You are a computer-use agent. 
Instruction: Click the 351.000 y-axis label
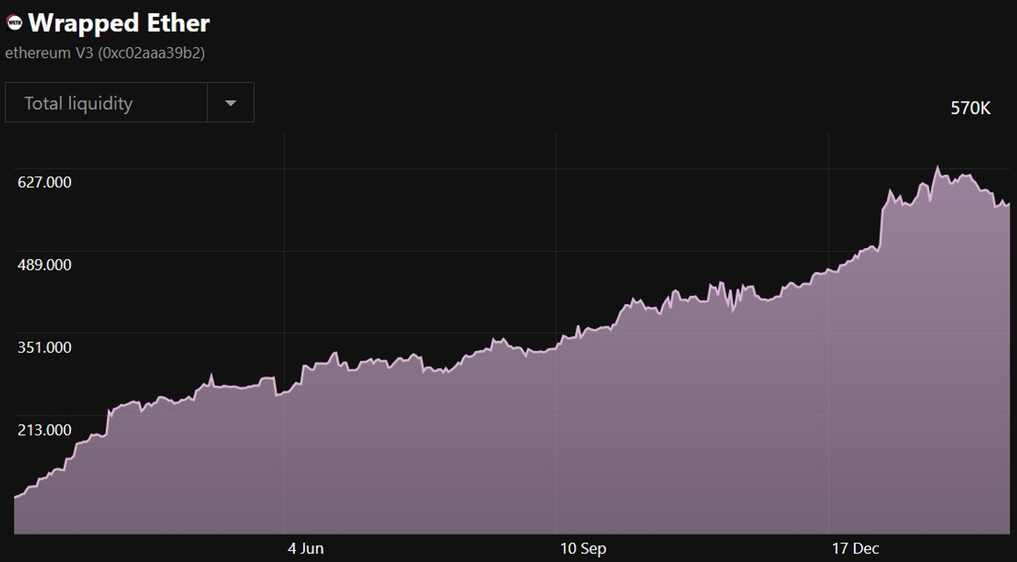pos(44,348)
